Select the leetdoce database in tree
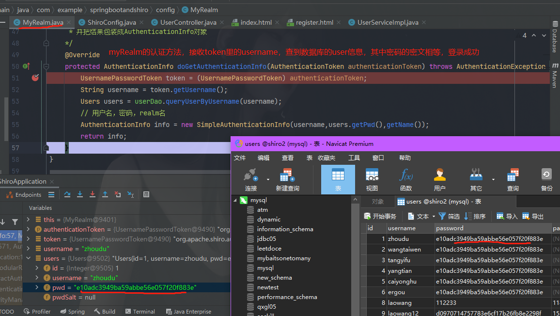This screenshot has width=560, height=316. pyautogui.click(x=269, y=249)
